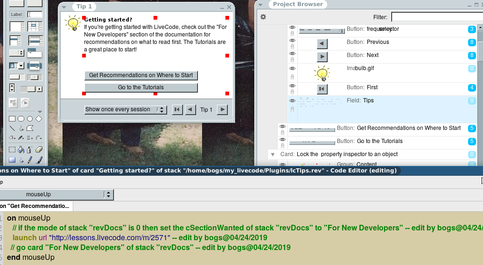Lock the Get Recommendations button row padlock

[x=282, y=132]
